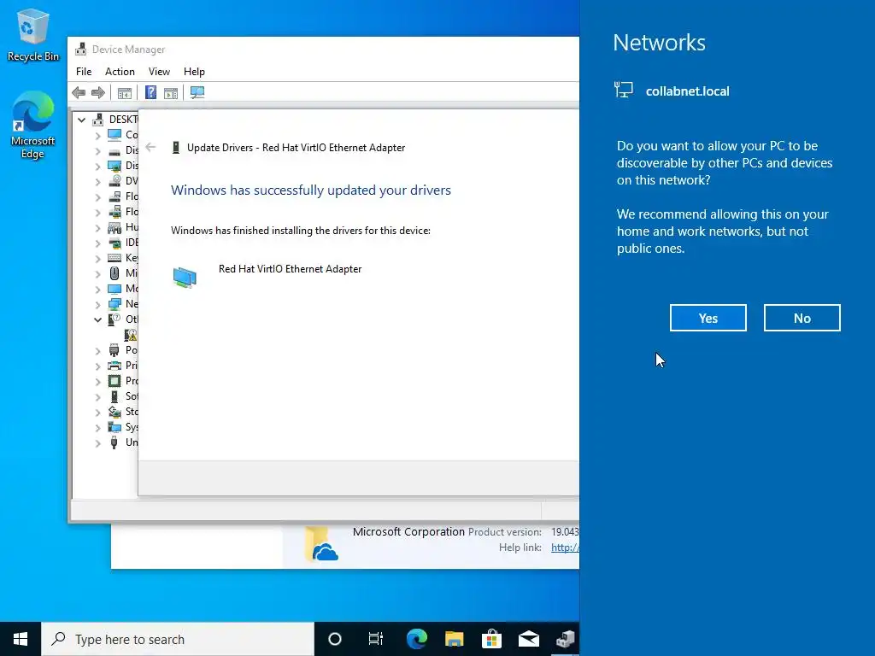Open the Help link URL in background window

point(565,548)
